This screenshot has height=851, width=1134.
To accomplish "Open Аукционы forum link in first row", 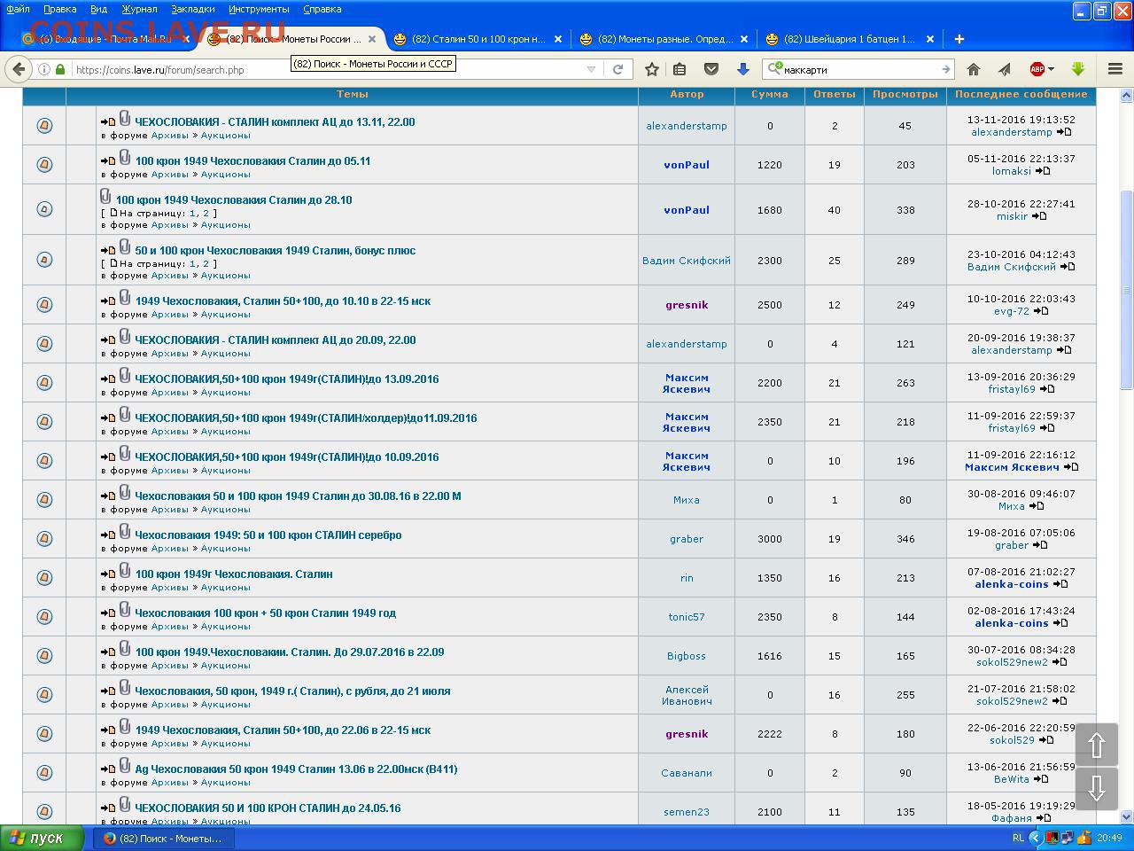I will click(x=225, y=136).
